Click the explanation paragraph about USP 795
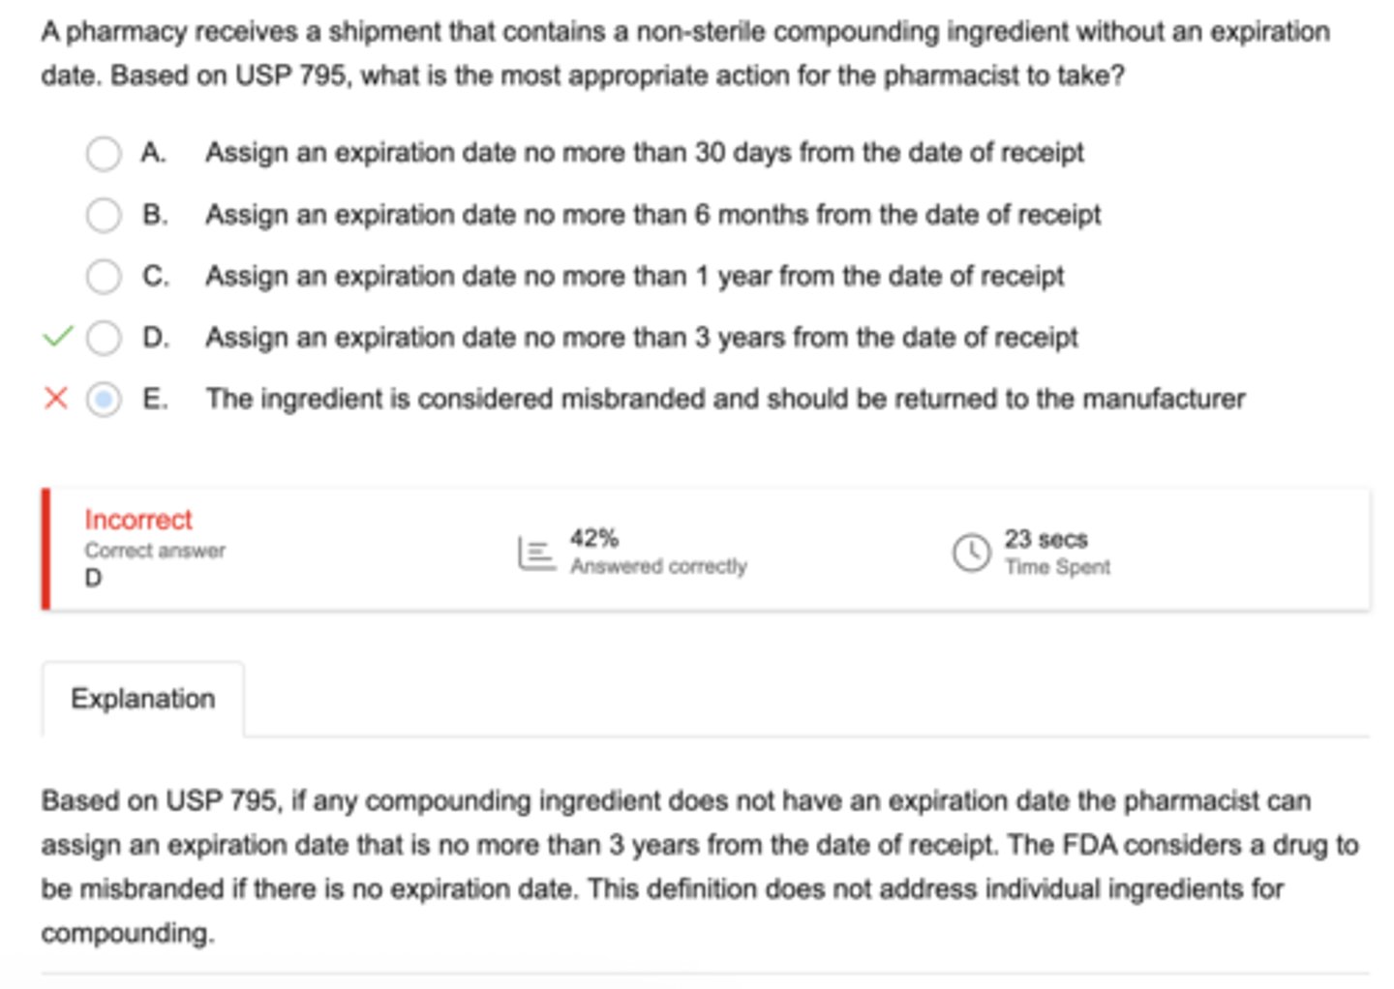The image size is (1394, 989). (x=700, y=866)
